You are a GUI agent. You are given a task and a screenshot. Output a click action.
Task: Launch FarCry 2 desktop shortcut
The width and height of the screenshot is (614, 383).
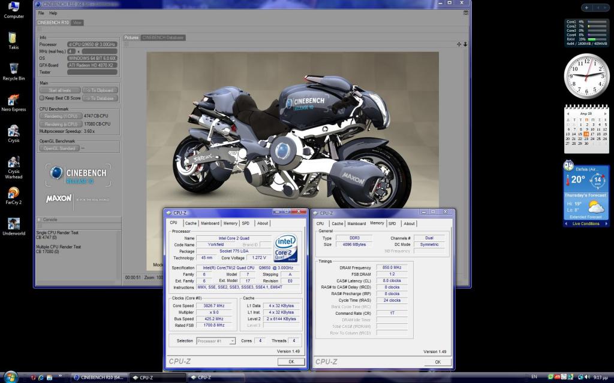(x=14, y=196)
